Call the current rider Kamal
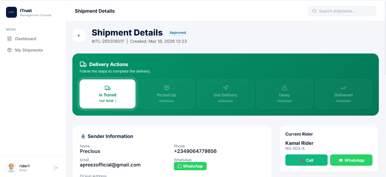 pyautogui.click(x=306, y=160)
